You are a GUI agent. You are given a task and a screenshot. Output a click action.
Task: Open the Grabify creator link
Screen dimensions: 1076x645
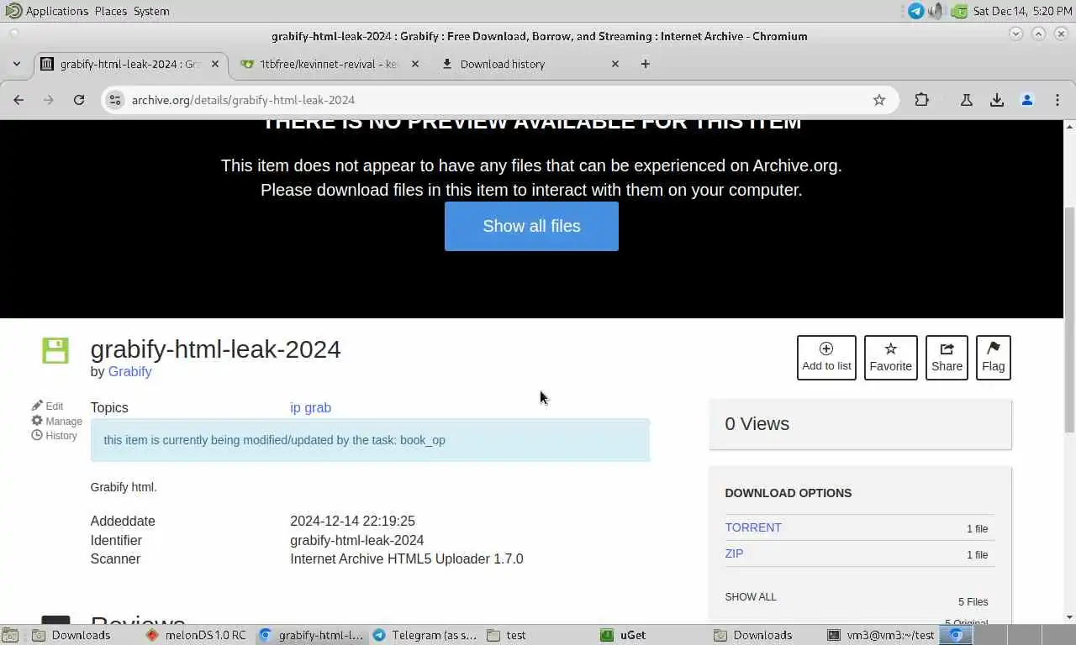[x=129, y=371]
